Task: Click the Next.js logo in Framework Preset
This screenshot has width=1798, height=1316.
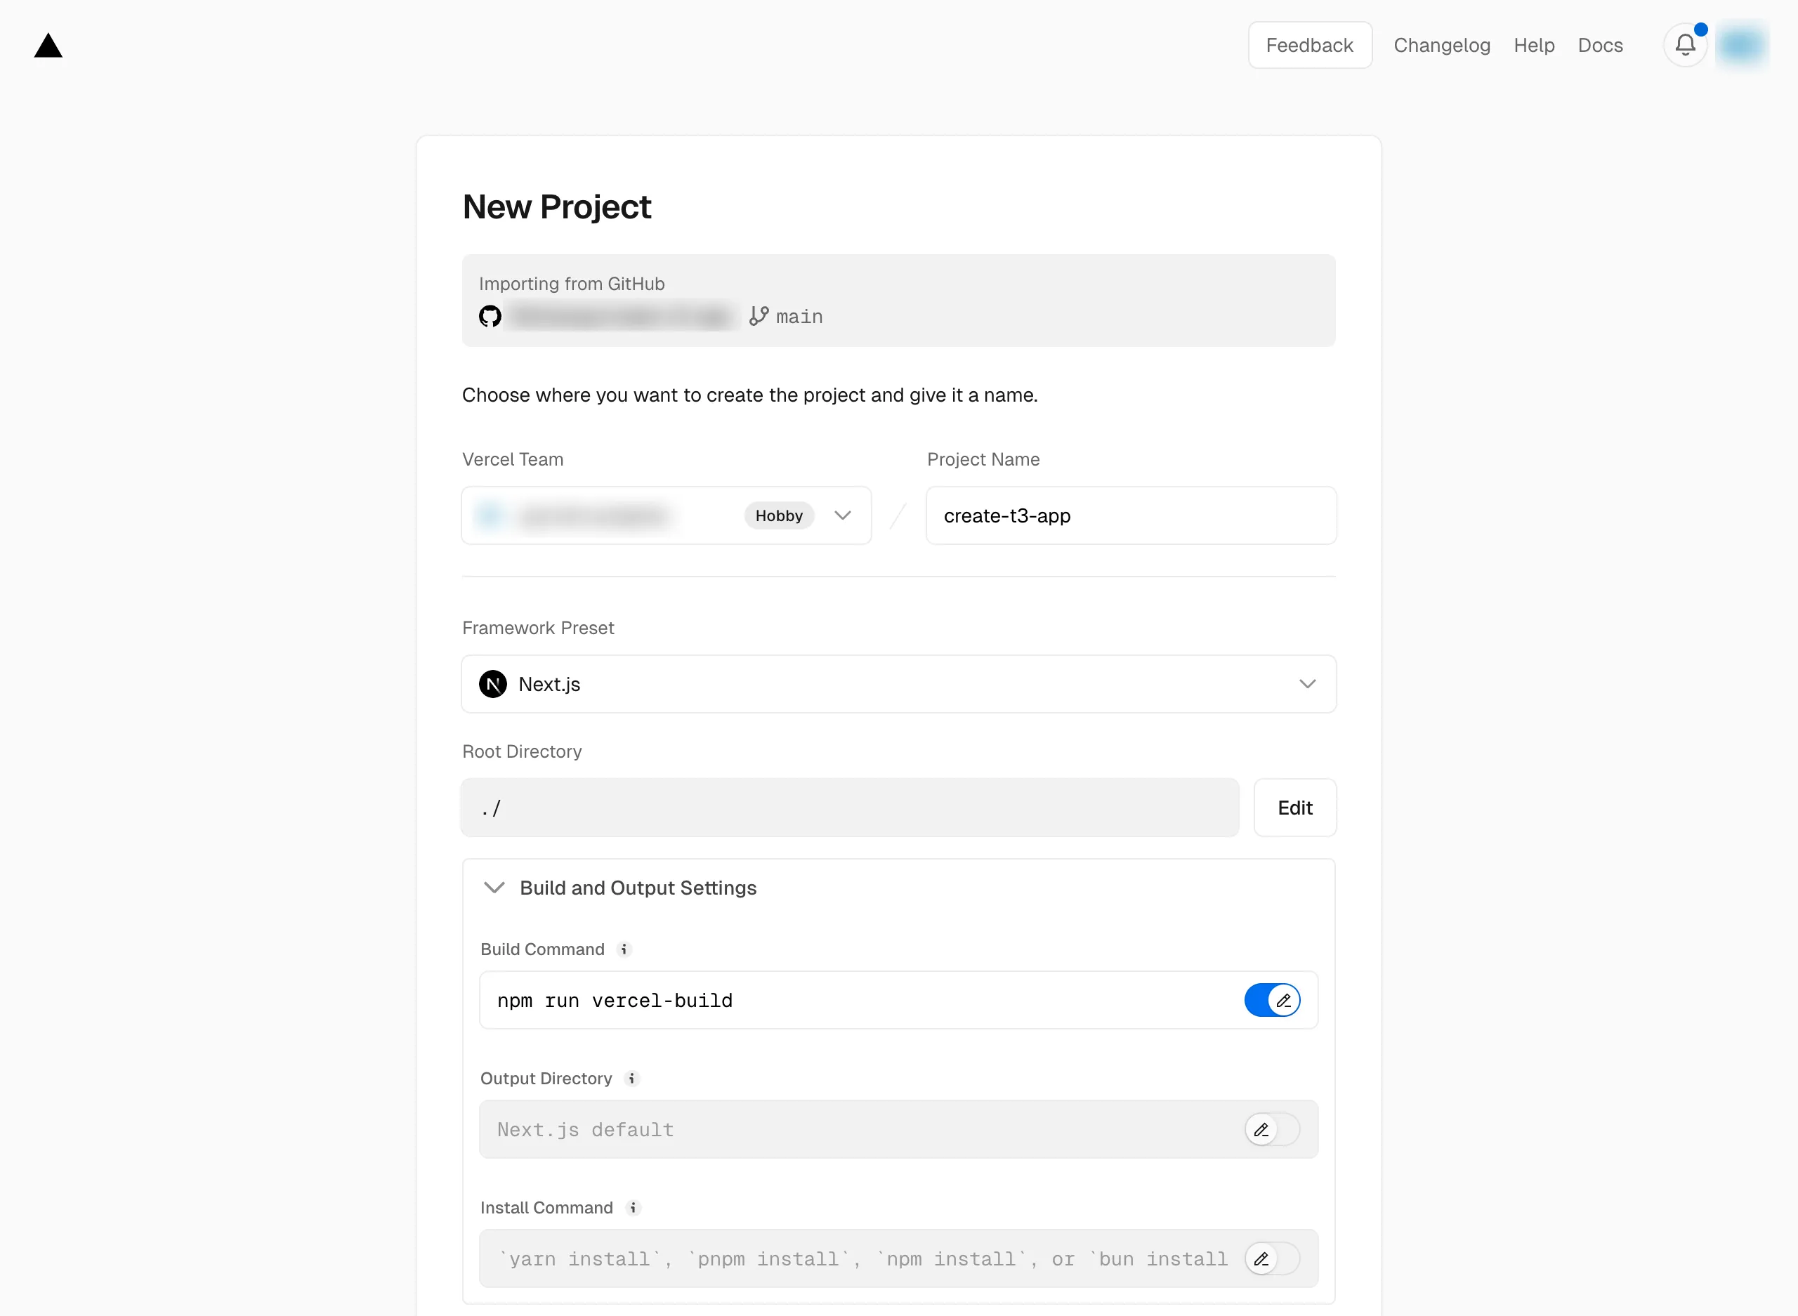Action: click(x=493, y=684)
